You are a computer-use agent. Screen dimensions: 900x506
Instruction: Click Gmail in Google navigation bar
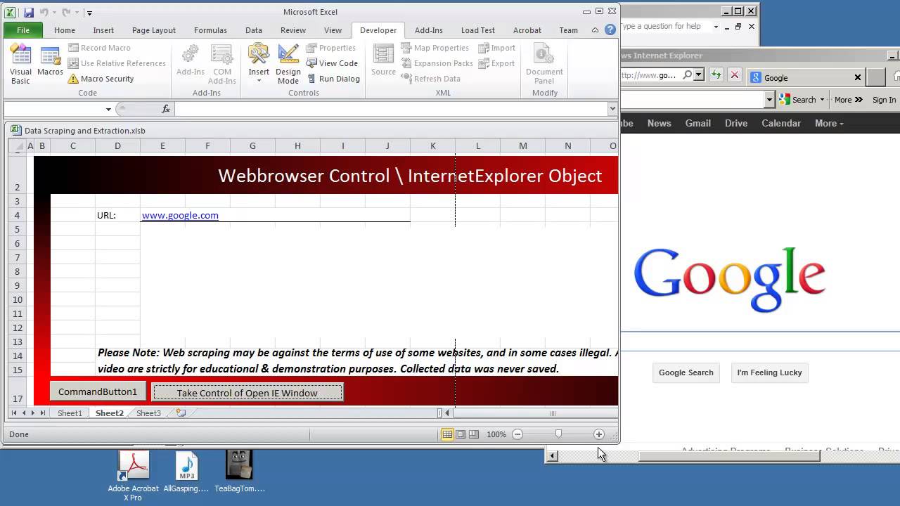pos(698,123)
